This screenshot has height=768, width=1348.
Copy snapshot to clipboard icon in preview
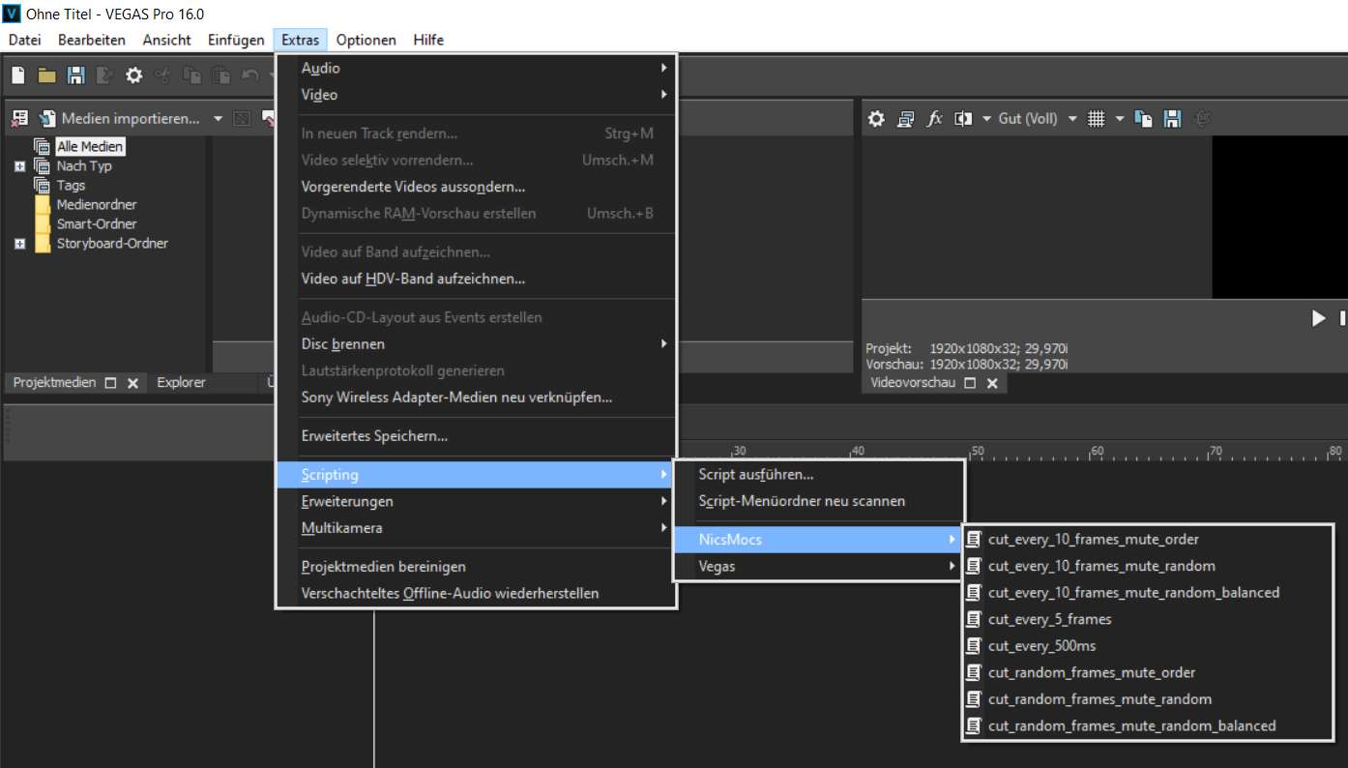tap(1144, 119)
